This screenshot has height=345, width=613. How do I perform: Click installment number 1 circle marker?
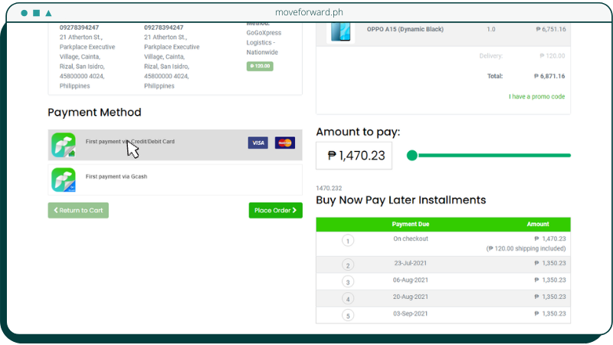click(348, 241)
